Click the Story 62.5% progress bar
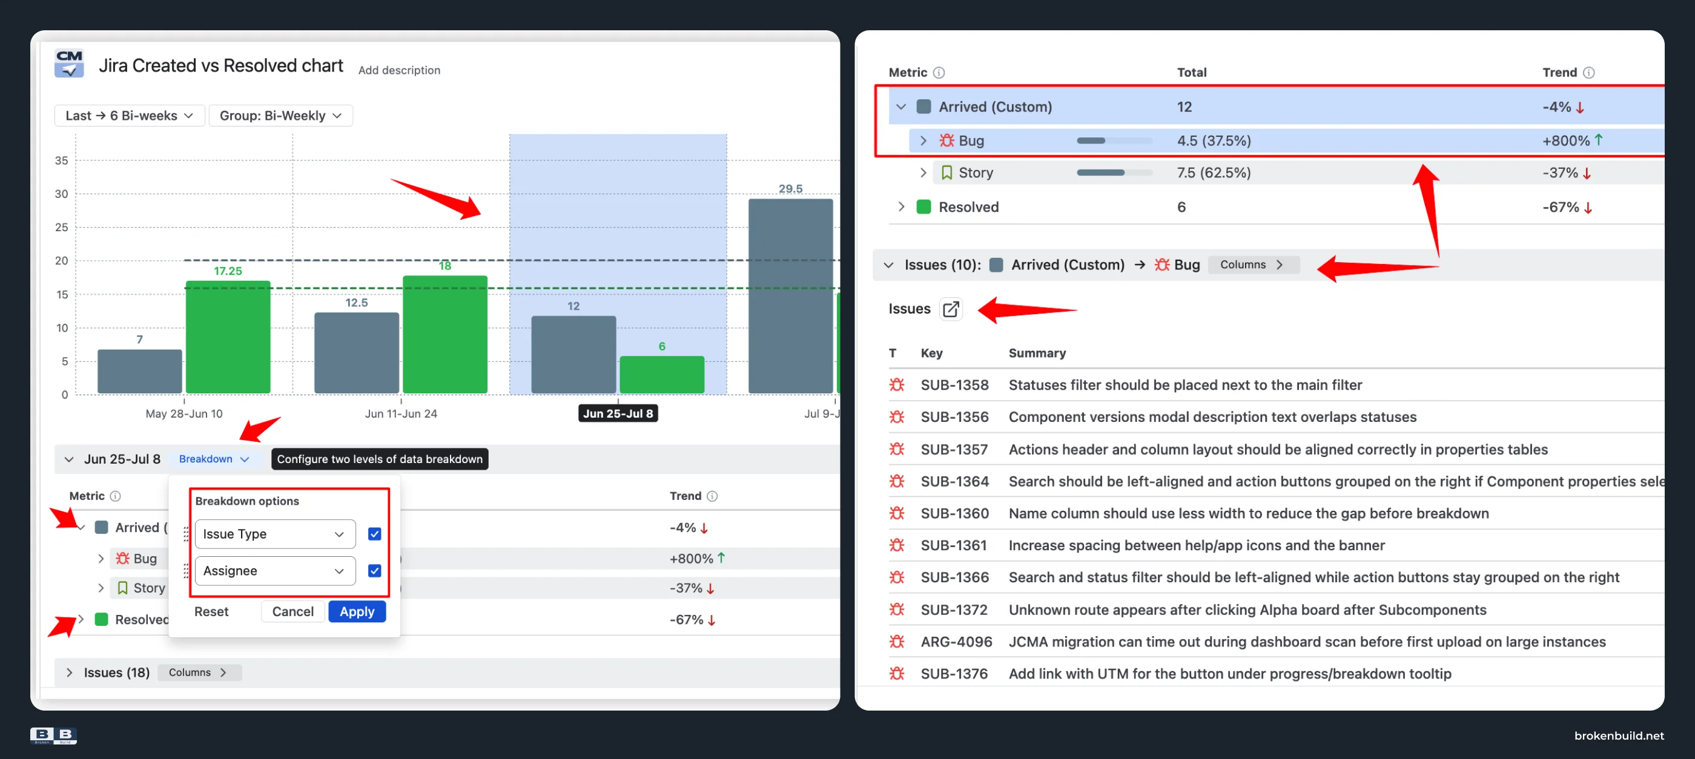 [1114, 172]
